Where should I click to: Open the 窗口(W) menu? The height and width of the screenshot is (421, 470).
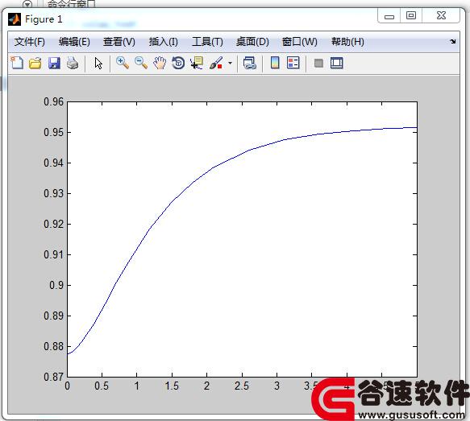click(x=299, y=42)
